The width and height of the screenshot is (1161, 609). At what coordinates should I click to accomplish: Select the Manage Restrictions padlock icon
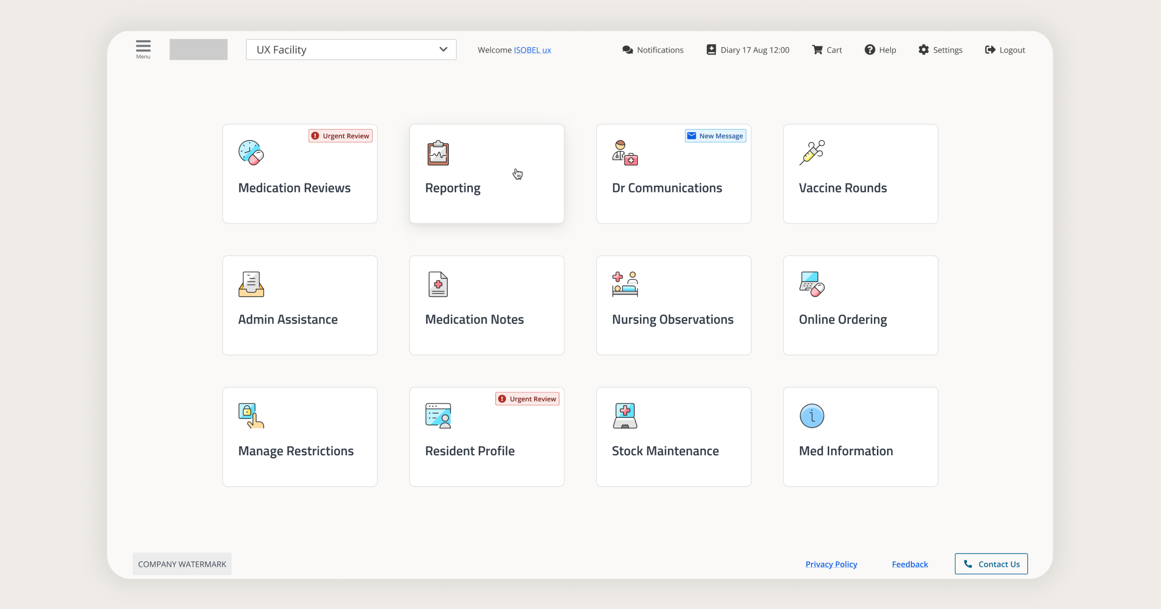tap(251, 415)
